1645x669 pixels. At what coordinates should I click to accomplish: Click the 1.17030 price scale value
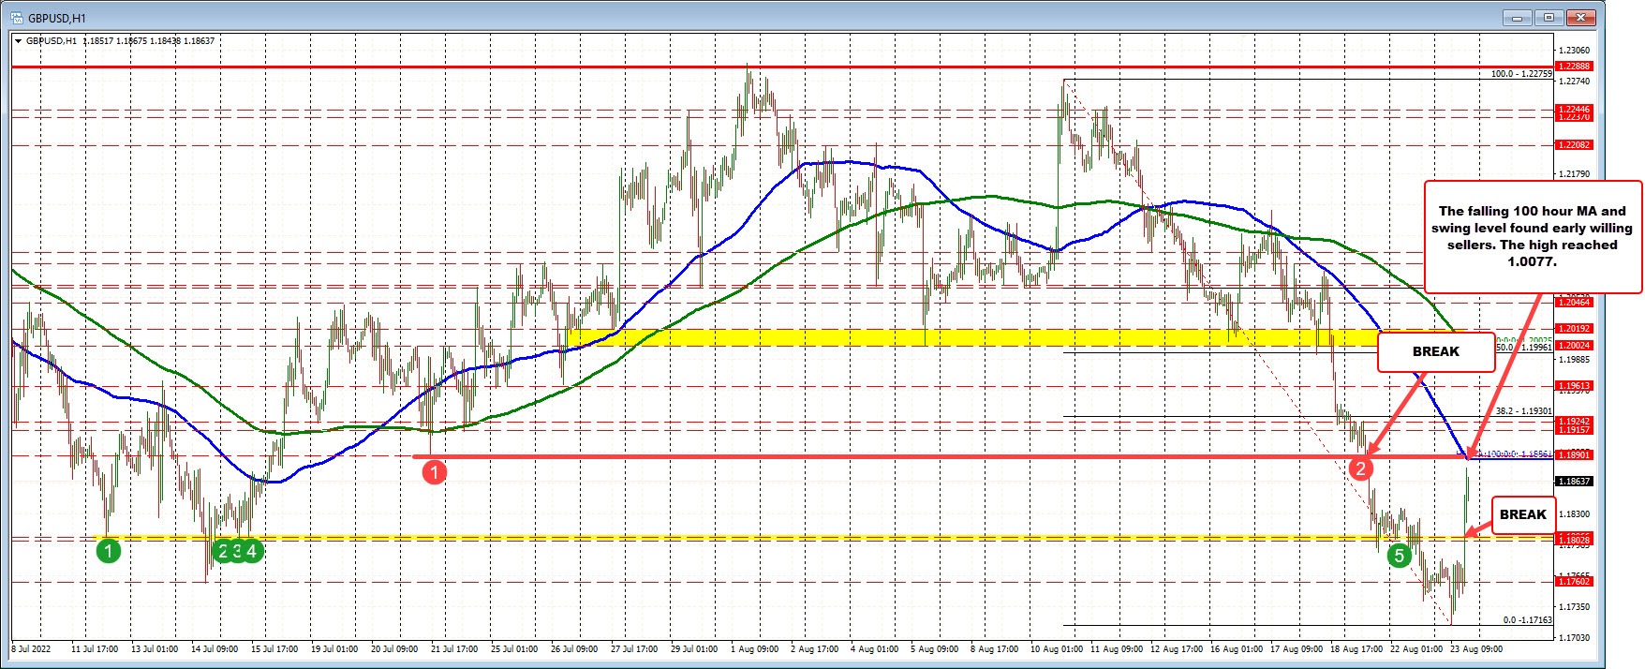[x=1574, y=637]
